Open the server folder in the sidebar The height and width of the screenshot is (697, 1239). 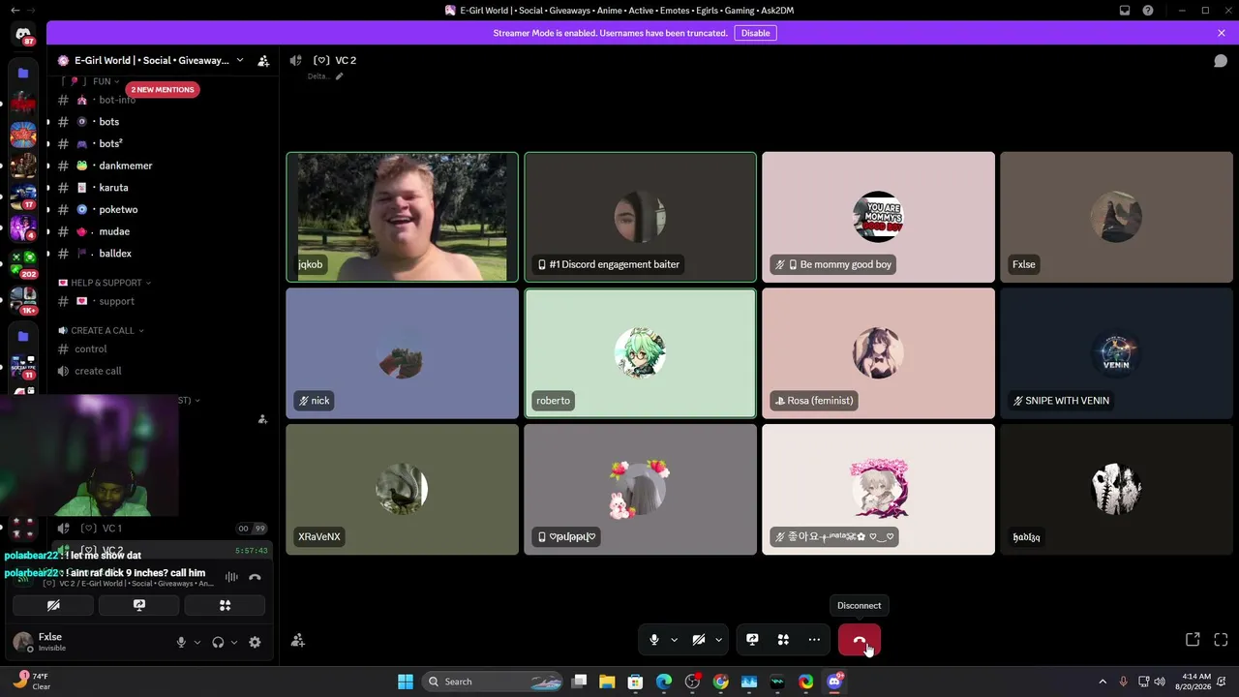23,73
